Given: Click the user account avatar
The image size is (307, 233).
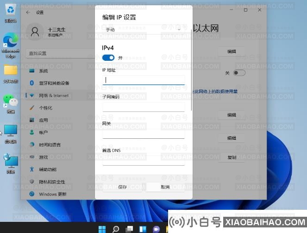Looking at the screenshot, I should tap(35, 32).
